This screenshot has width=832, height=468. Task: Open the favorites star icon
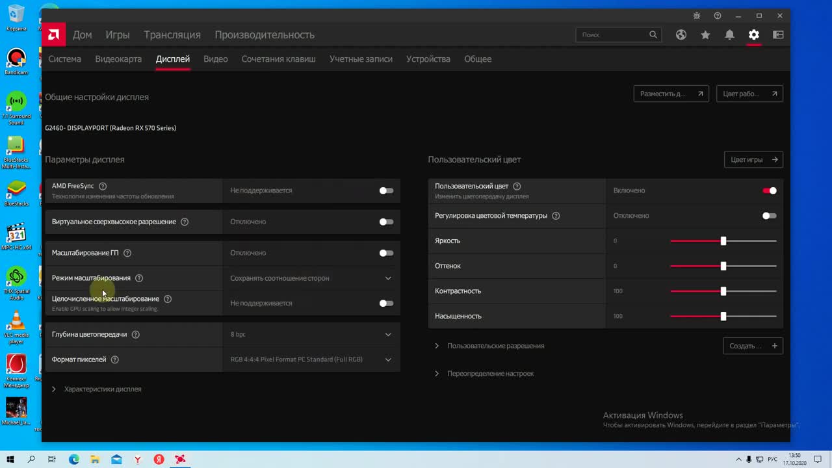(x=705, y=34)
